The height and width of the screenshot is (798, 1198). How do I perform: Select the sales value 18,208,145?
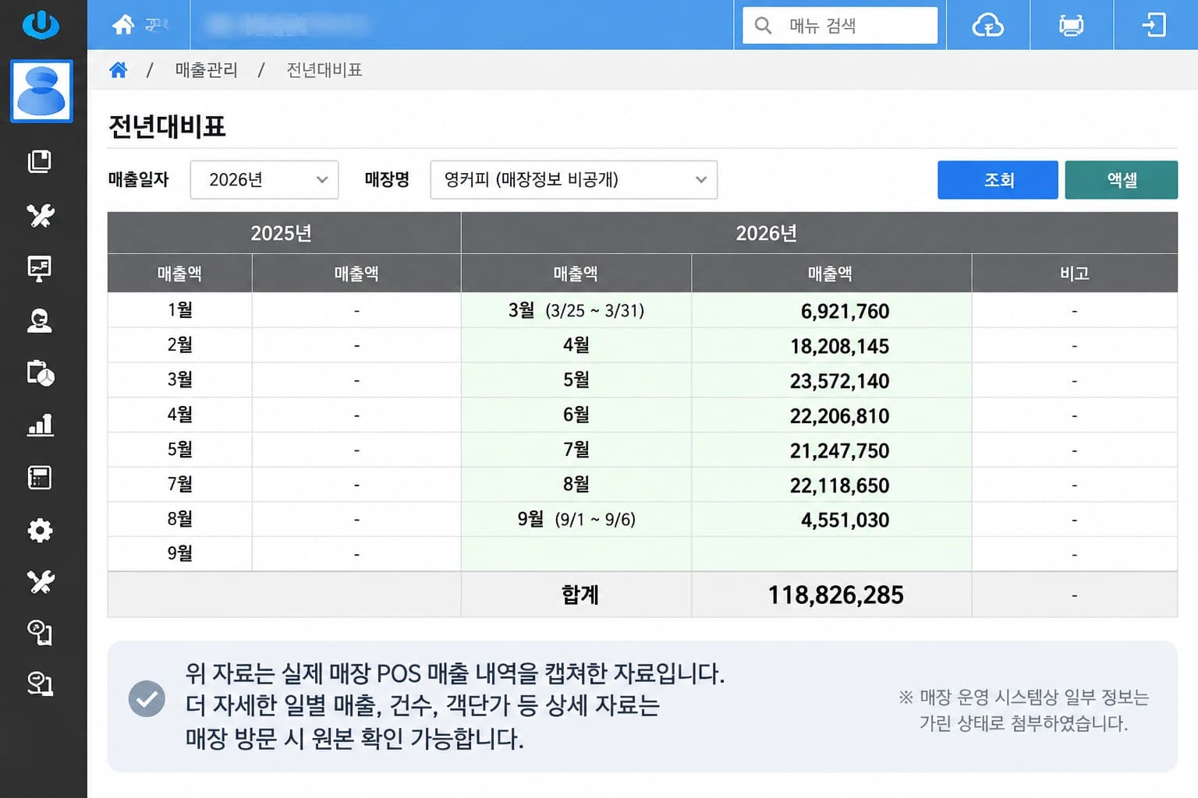(x=839, y=346)
